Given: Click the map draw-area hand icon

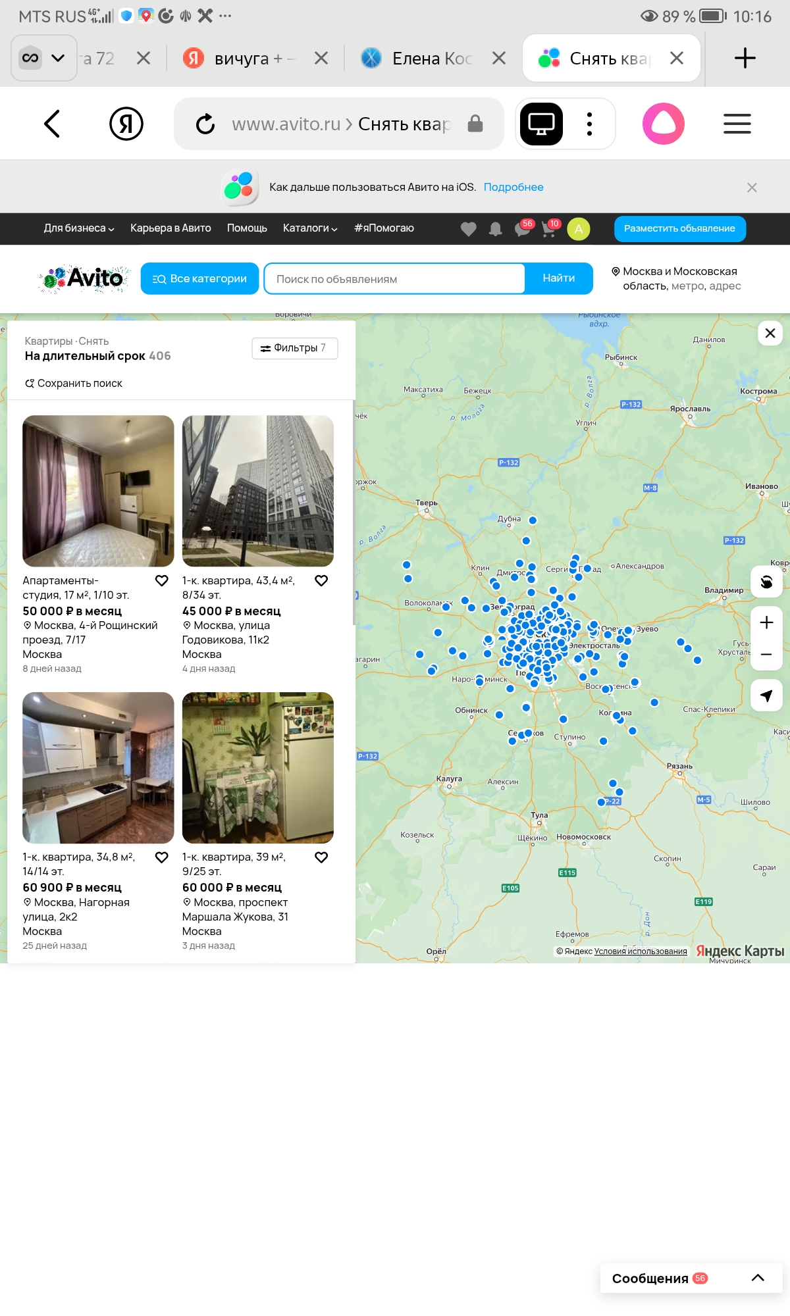Looking at the screenshot, I should (766, 582).
